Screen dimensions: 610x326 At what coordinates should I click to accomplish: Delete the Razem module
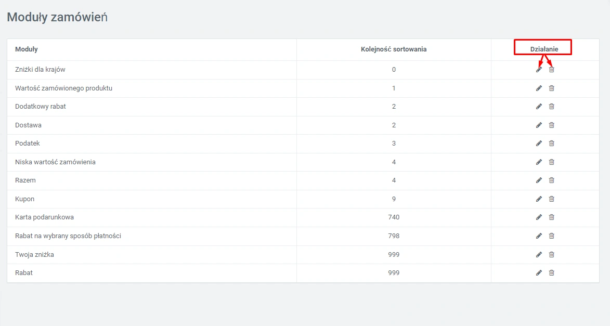point(552,180)
